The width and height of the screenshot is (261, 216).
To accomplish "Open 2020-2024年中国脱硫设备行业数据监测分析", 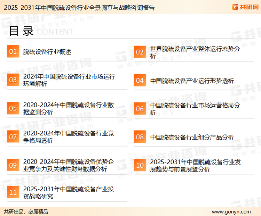I will pos(69,108).
